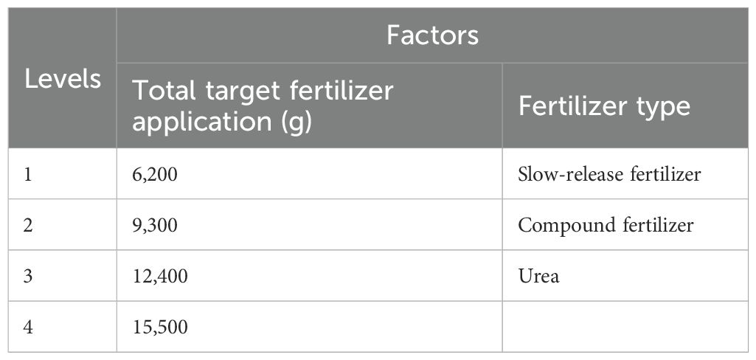Select the Levels column header
This screenshot has height=360, width=756.
[x=63, y=78]
